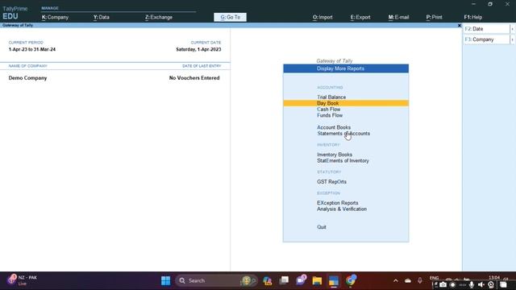Click the Display More Reports header

346,68
